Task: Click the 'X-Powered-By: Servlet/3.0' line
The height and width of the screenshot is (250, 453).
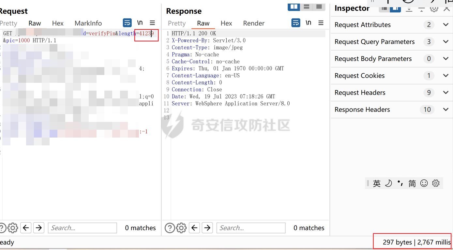Action: click(x=208, y=40)
